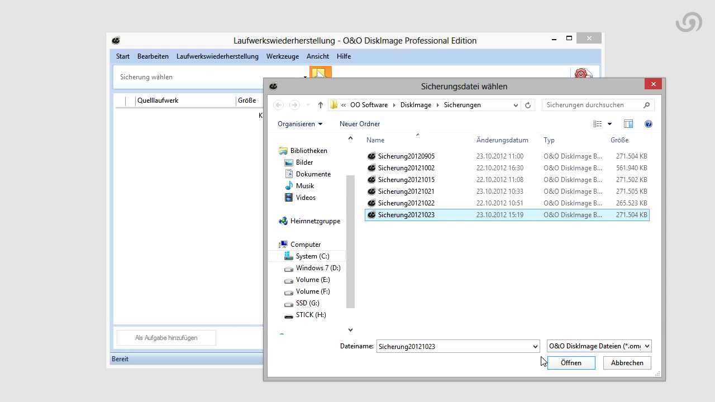715x402 pixels.
Task: Click the folder icon in the address bar
Action: 334,105
